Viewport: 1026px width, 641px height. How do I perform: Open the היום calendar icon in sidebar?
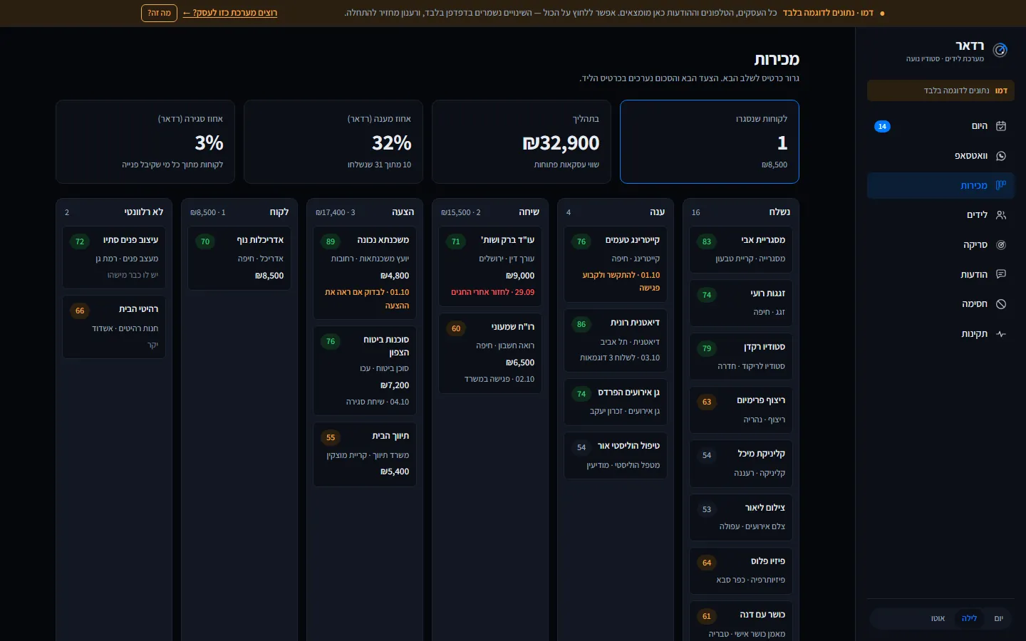[x=1000, y=126]
